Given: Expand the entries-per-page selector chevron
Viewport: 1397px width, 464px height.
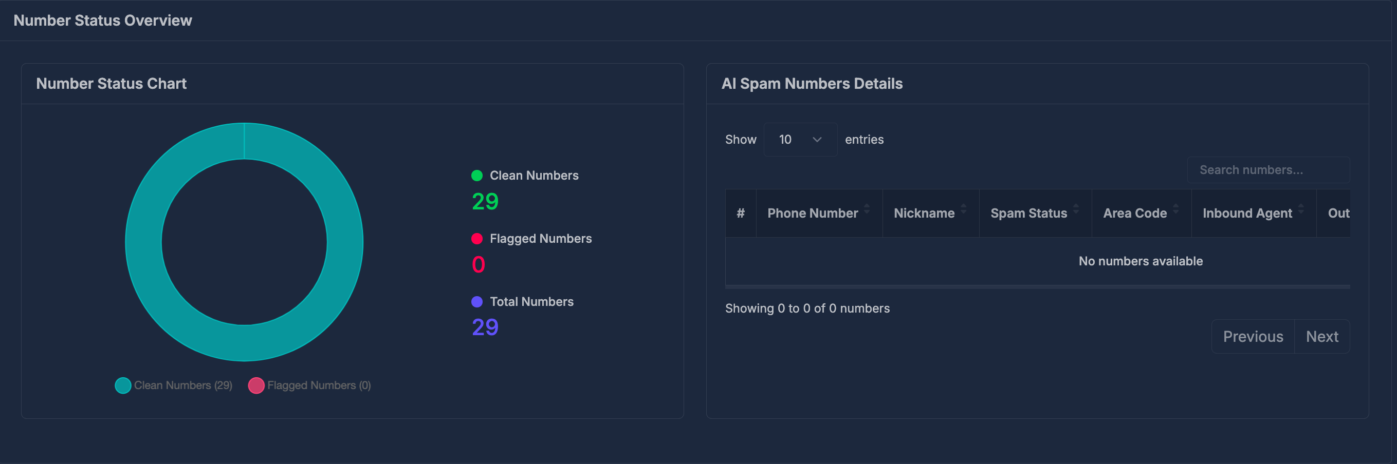Looking at the screenshot, I should coord(817,139).
